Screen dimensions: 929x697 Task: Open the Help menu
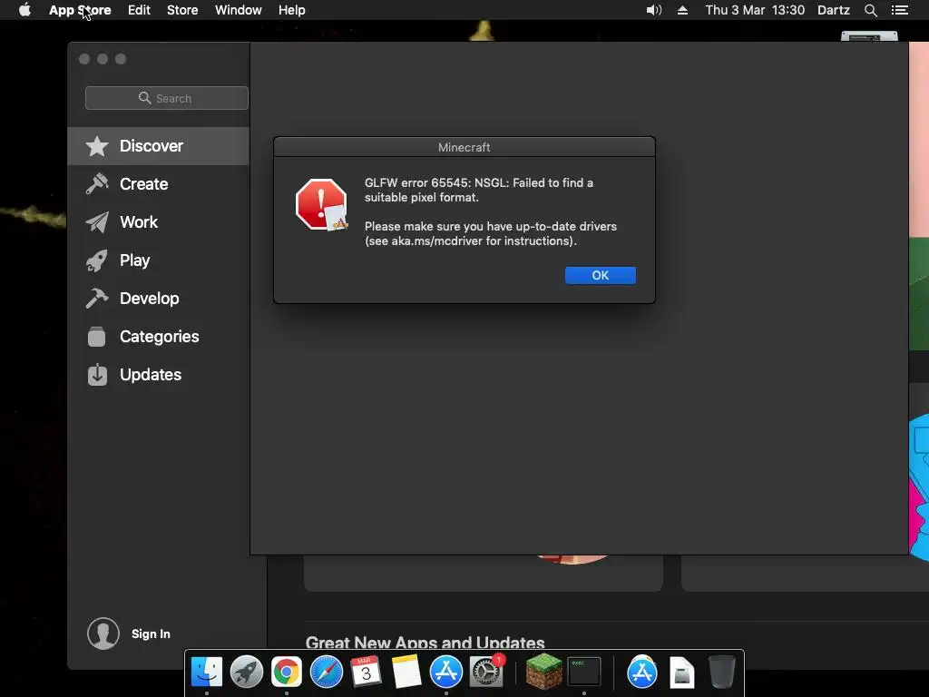click(x=292, y=10)
